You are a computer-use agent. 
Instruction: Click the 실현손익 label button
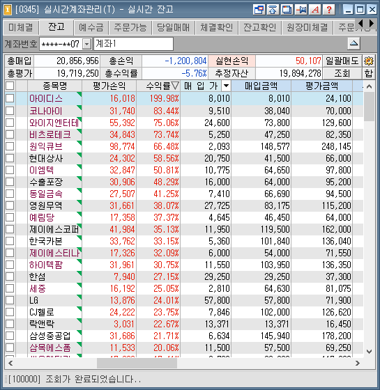point(231,61)
